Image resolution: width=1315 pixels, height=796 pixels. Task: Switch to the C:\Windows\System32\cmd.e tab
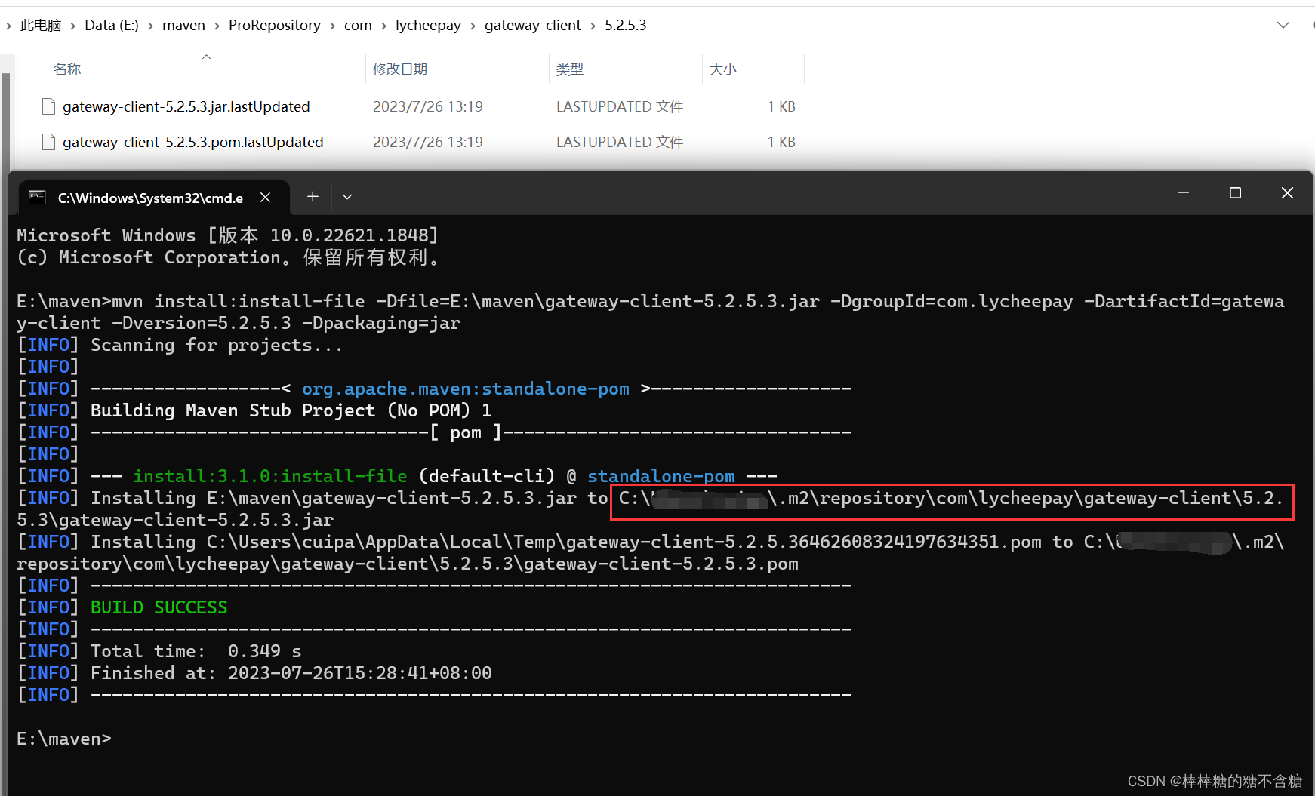[x=150, y=198]
